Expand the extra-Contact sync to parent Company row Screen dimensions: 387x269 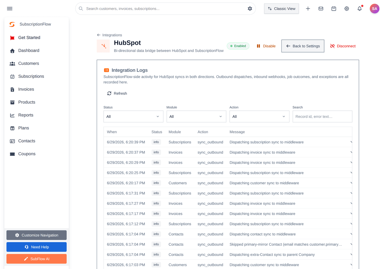point(351,255)
